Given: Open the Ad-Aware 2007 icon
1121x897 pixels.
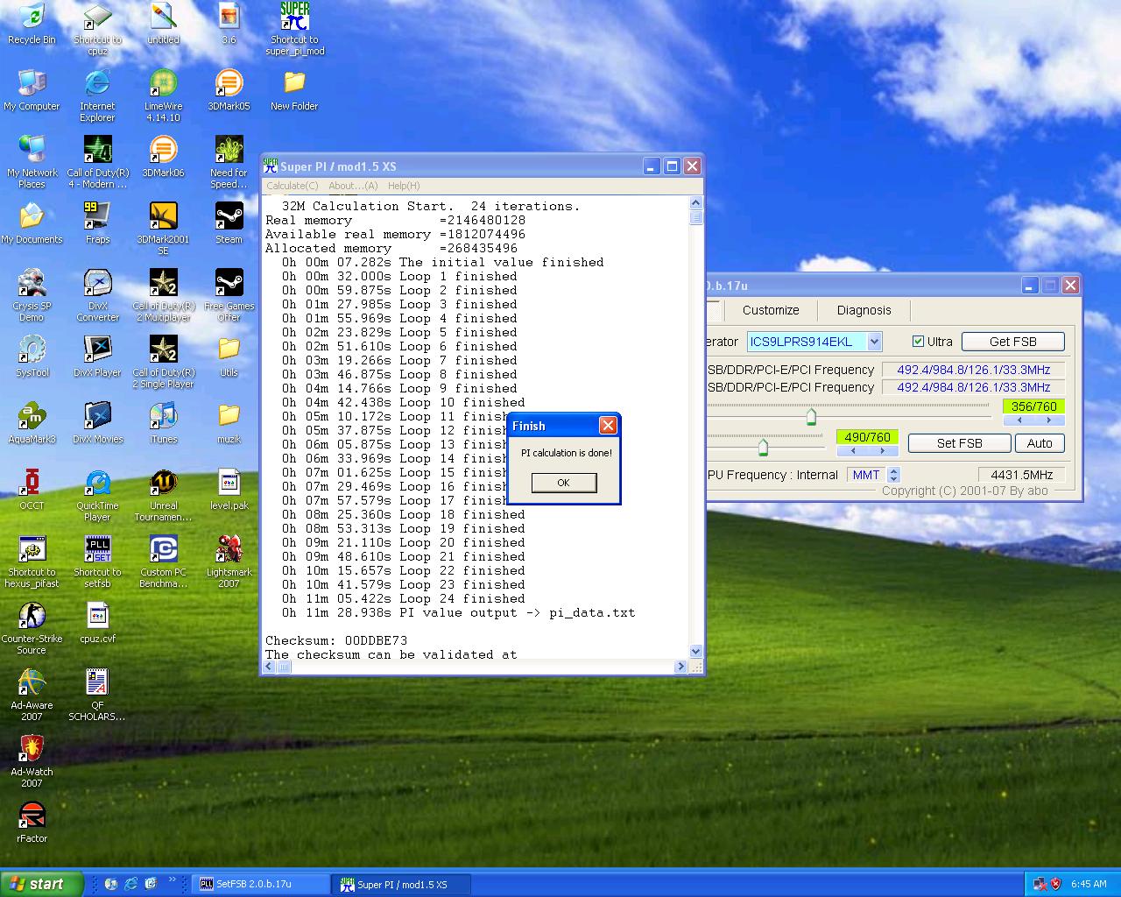Looking at the screenshot, I should click(x=32, y=695).
